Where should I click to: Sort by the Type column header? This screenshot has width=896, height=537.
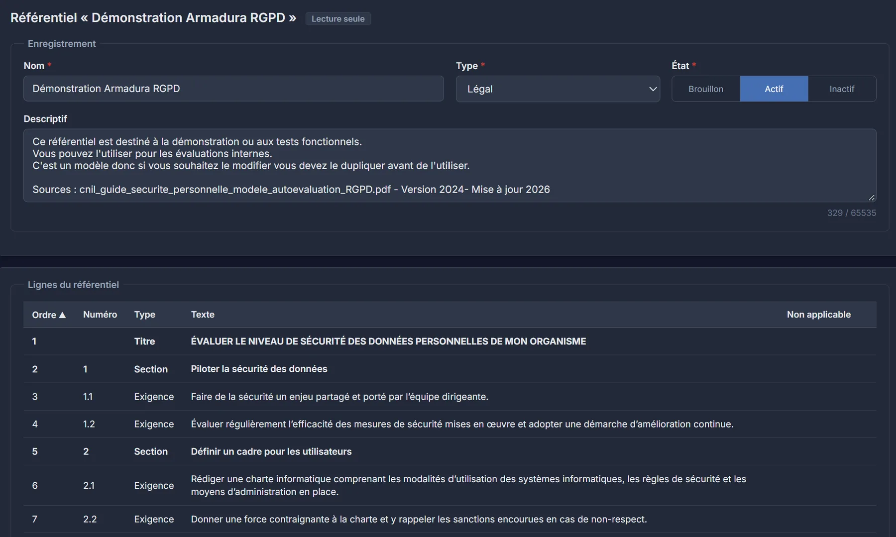point(145,315)
